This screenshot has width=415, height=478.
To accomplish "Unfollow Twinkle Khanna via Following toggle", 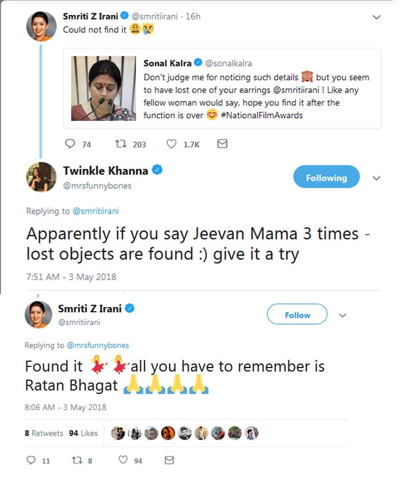I will [x=326, y=177].
